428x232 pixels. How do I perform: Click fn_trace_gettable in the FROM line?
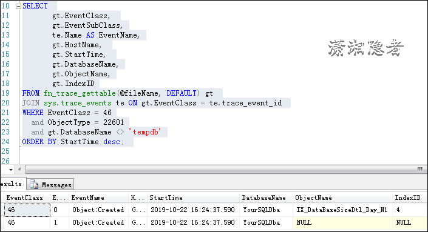tap(80, 93)
